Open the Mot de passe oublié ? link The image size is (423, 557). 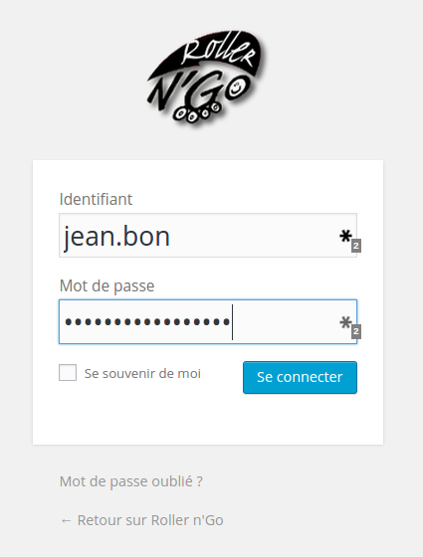(x=131, y=481)
